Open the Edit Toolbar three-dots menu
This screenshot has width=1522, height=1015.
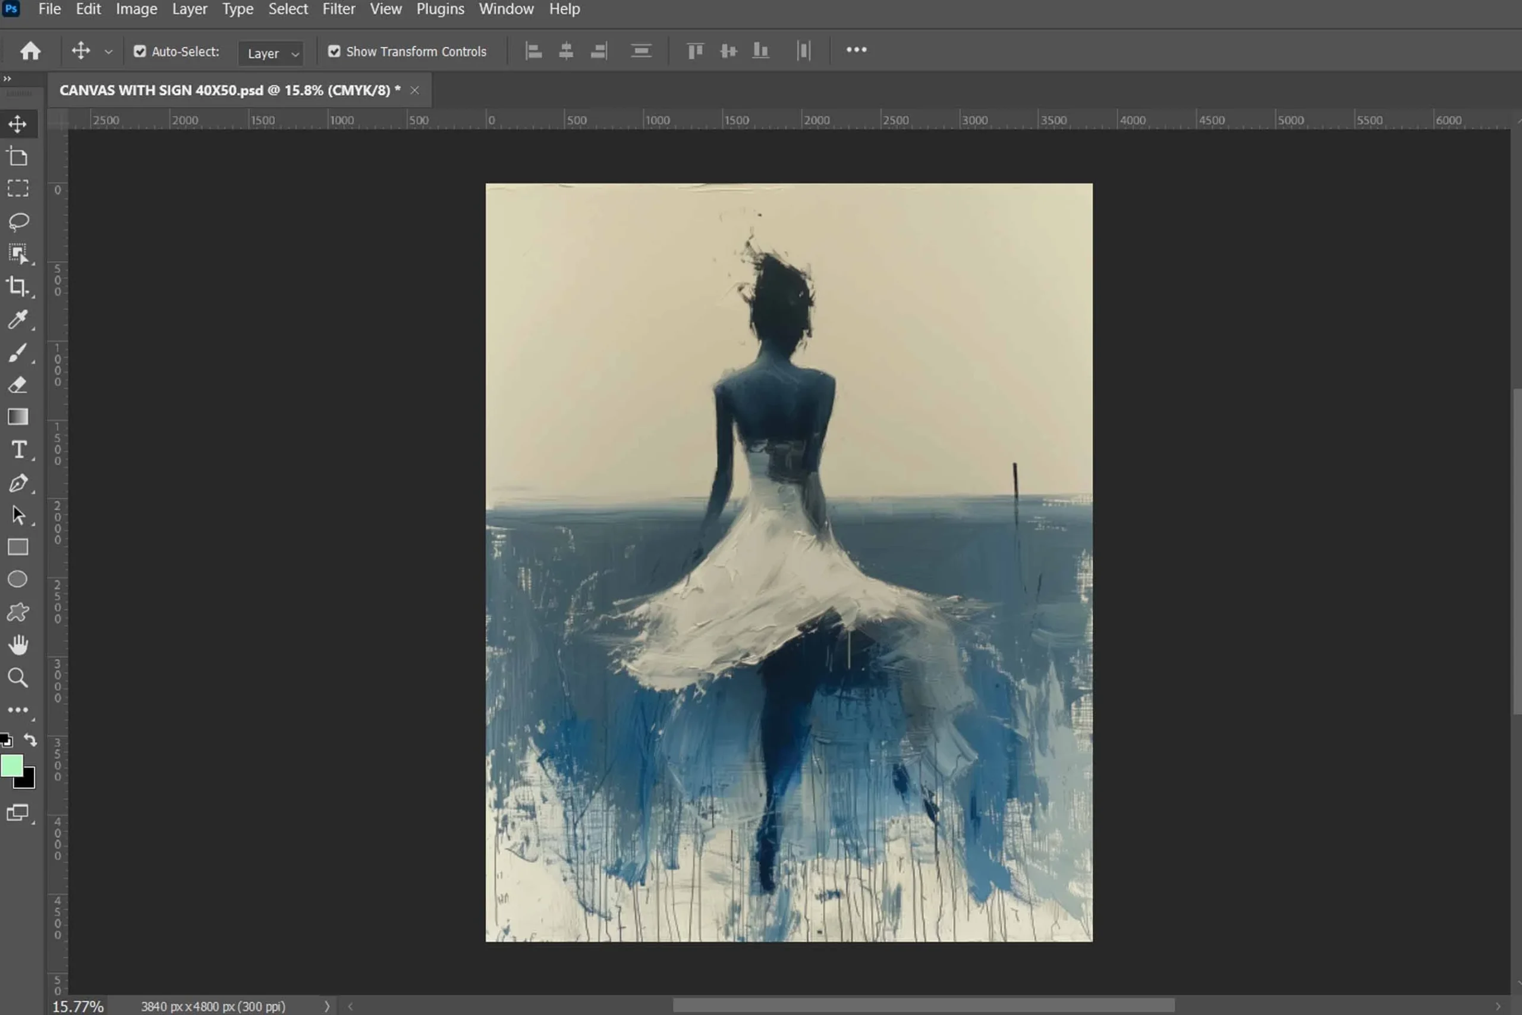click(17, 710)
